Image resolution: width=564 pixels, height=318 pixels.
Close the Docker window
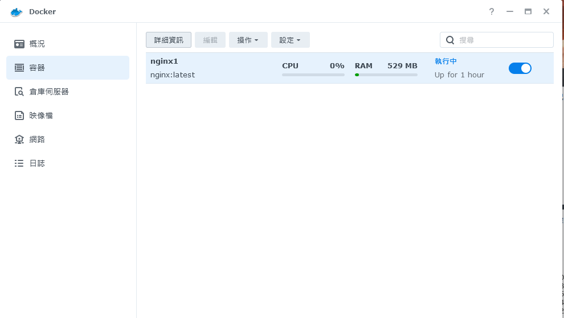[546, 11]
